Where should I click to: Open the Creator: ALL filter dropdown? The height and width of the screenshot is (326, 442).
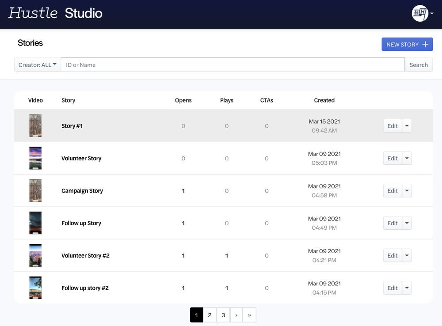[x=37, y=64]
